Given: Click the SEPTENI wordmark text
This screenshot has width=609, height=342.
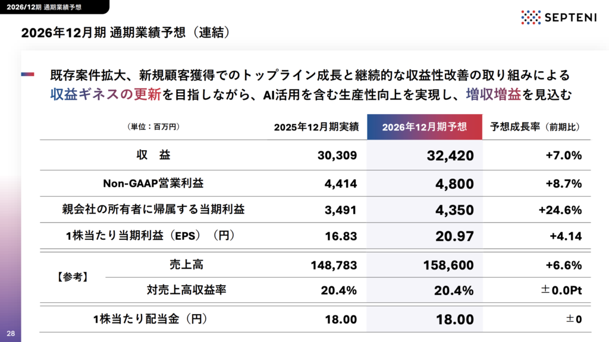Looking at the screenshot, I should [570, 17].
